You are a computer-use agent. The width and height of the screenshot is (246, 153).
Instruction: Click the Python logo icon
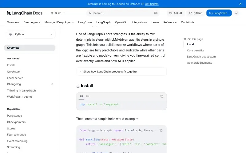(x=10, y=34)
